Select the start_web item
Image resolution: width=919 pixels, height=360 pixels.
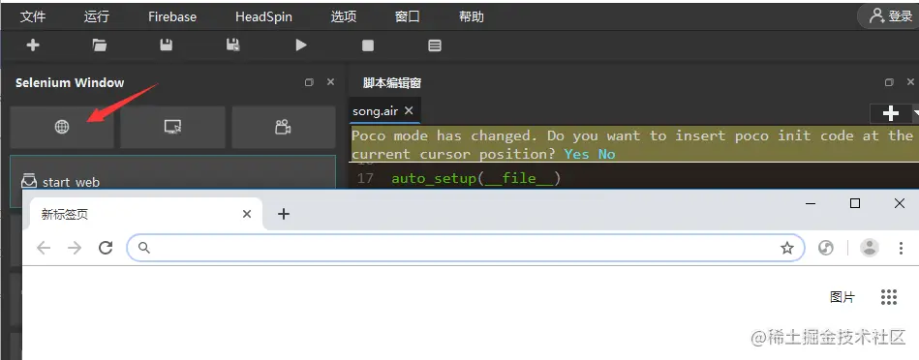point(173,182)
